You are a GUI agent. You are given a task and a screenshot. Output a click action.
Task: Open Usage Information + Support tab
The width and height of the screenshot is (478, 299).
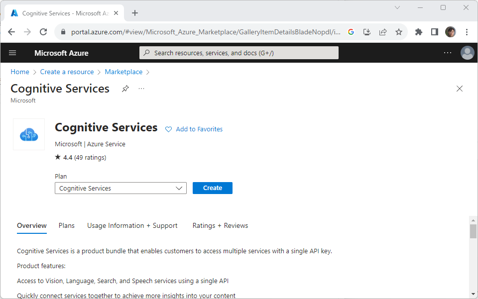coord(132,226)
